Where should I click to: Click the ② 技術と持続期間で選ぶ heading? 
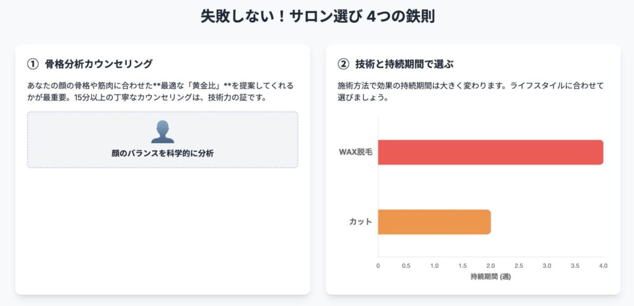point(398,64)
